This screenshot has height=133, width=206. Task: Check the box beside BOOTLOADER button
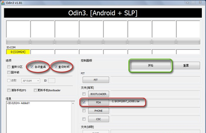click(x=84, y=94)
